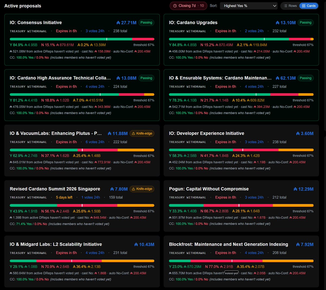Click 3 votes 24h on Consensus Initiative card

point(95,31)
